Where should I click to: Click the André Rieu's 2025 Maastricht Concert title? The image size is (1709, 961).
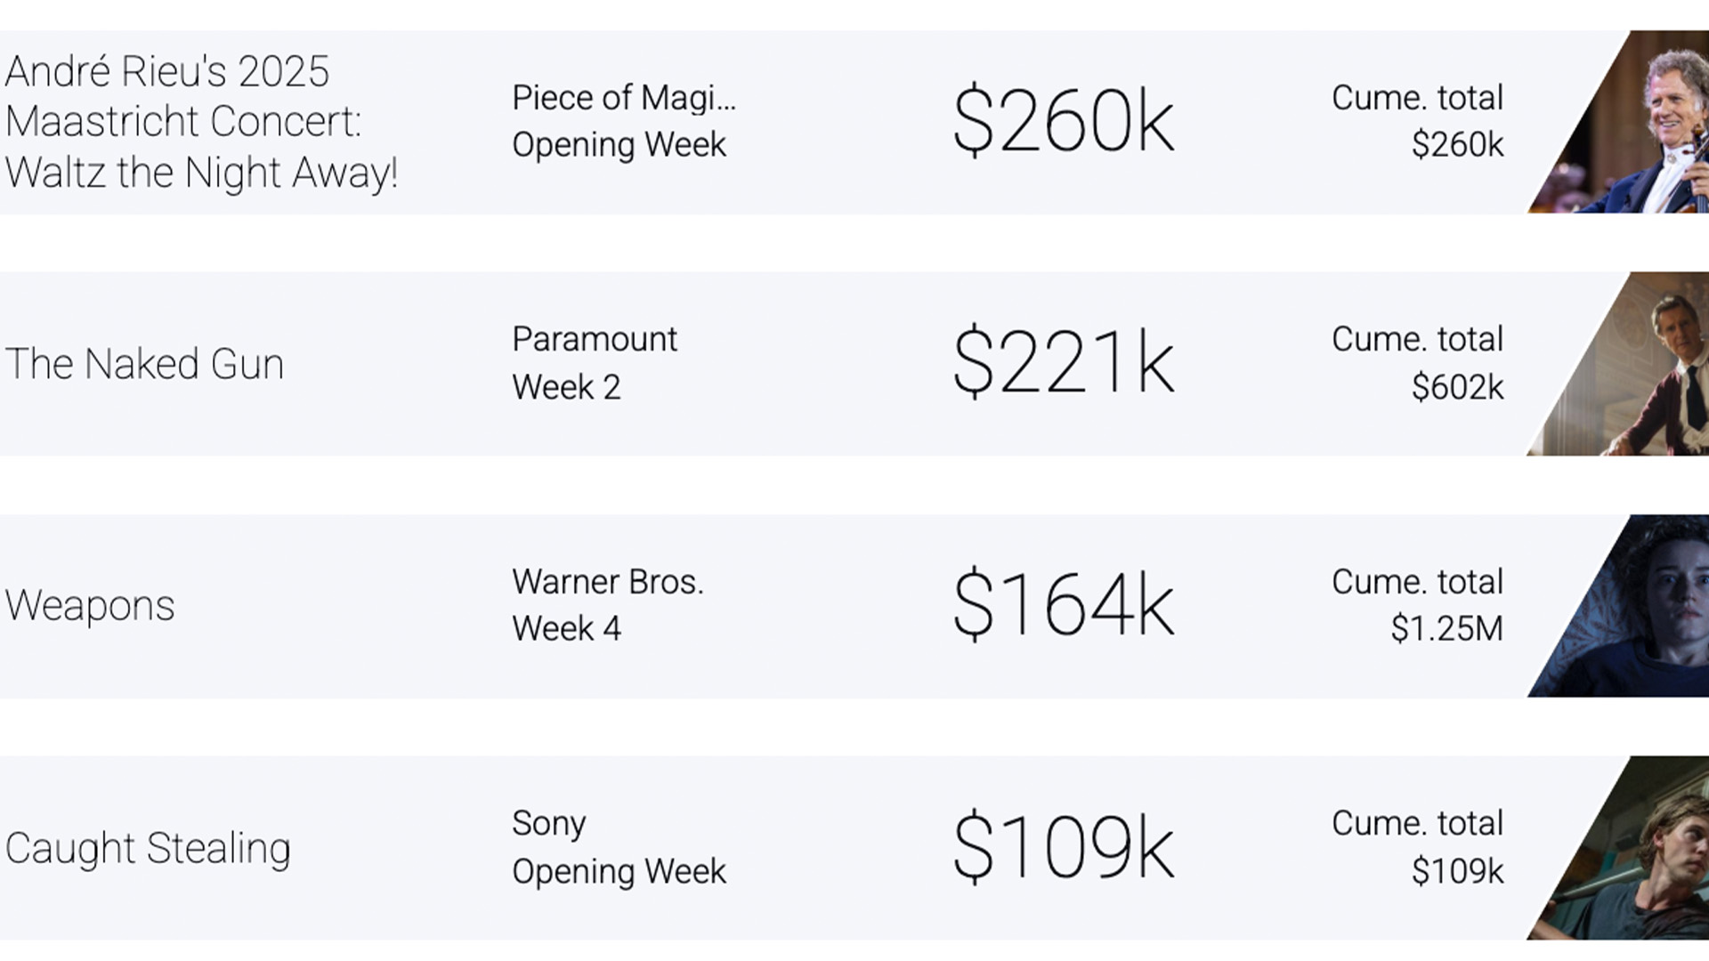(x=201, y=122)
